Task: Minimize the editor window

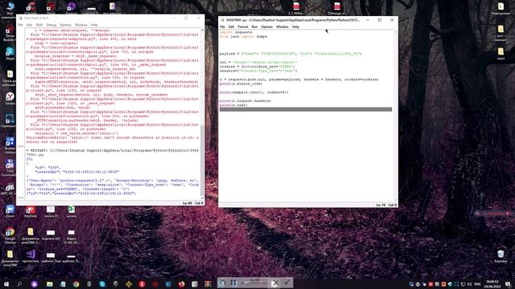Action: (368, 20)
